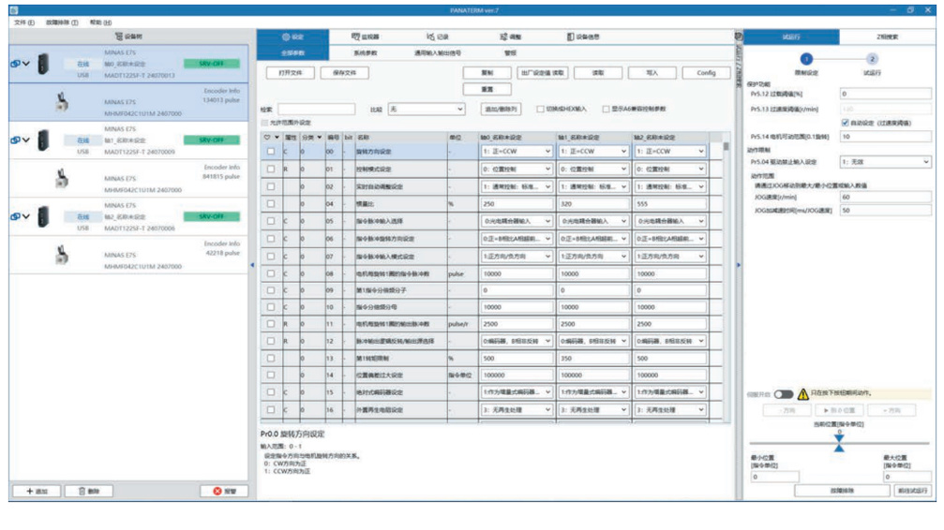Open the Troubleshooting (T) menu

pos(62,22)
